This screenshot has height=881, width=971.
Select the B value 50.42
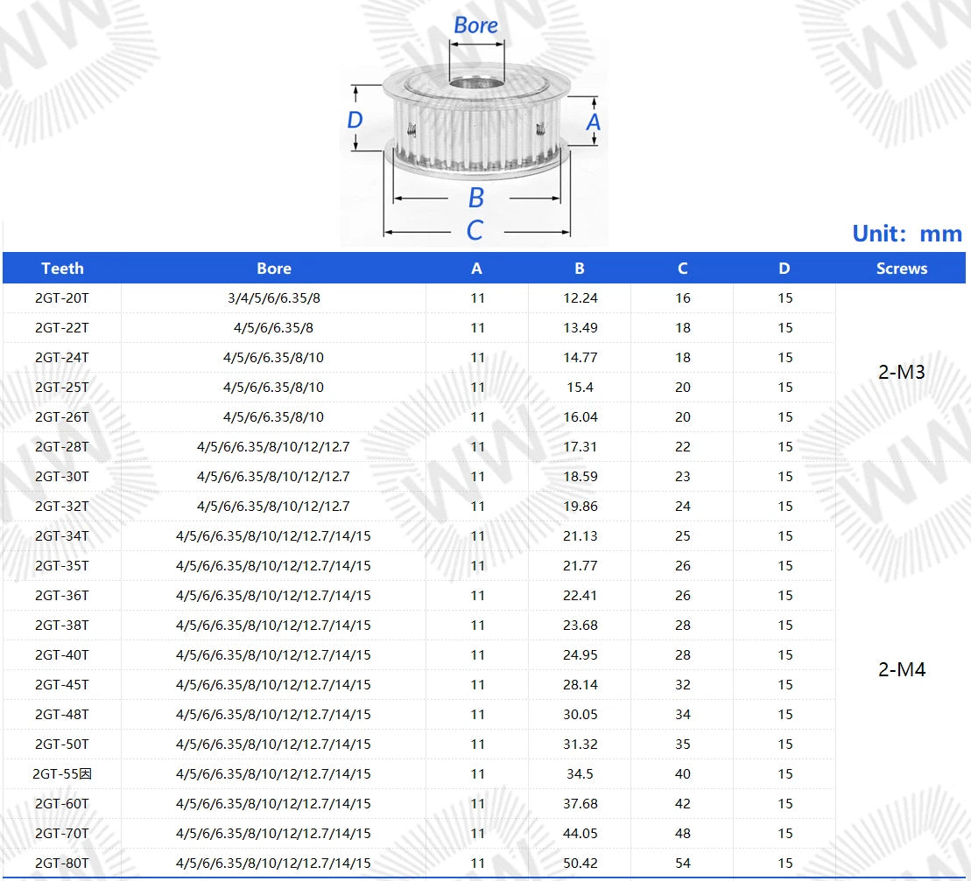[580, 863]
